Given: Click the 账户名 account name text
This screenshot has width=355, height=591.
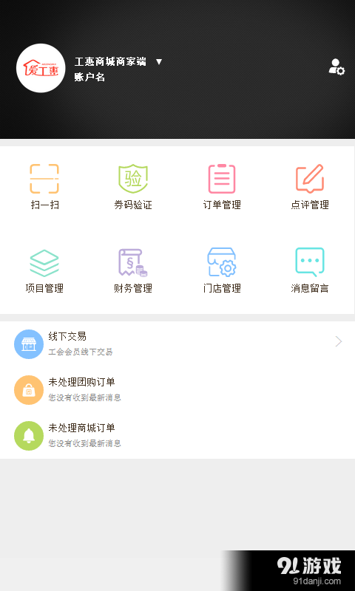Looking at the screenshot, I should click(x=89, y=78).
